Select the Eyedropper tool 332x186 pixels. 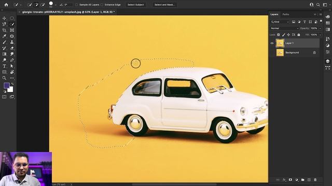pyautogui.click(x=4, y=36)
